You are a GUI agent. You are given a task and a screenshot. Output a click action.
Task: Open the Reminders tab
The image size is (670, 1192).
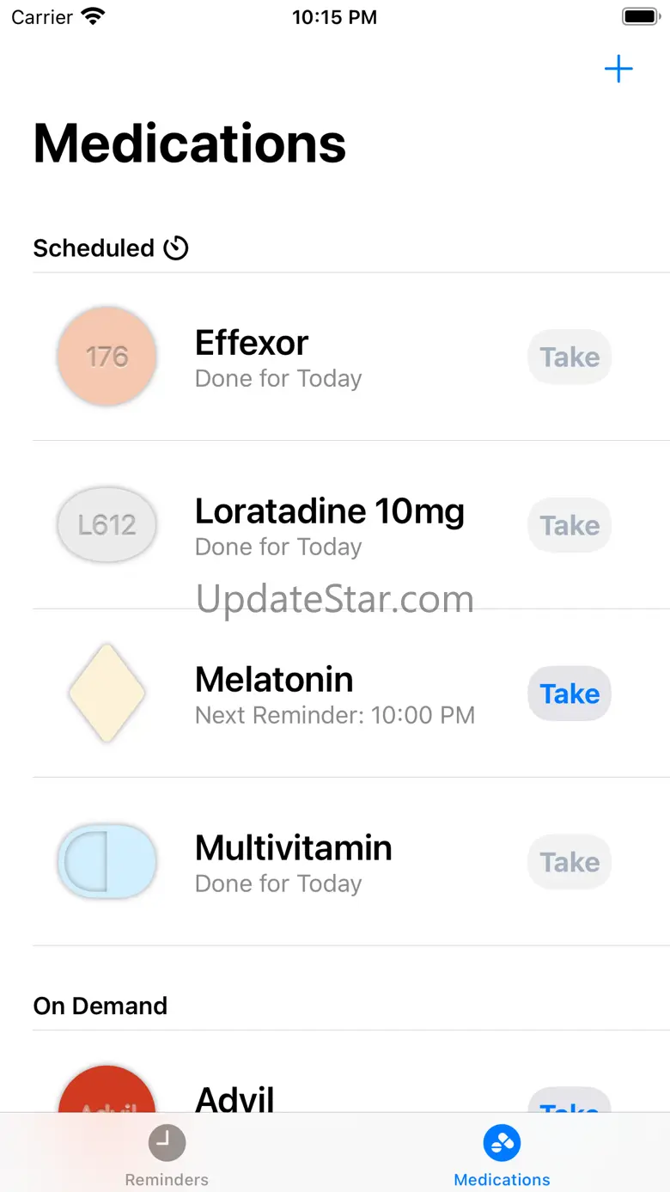[167, 1154]
